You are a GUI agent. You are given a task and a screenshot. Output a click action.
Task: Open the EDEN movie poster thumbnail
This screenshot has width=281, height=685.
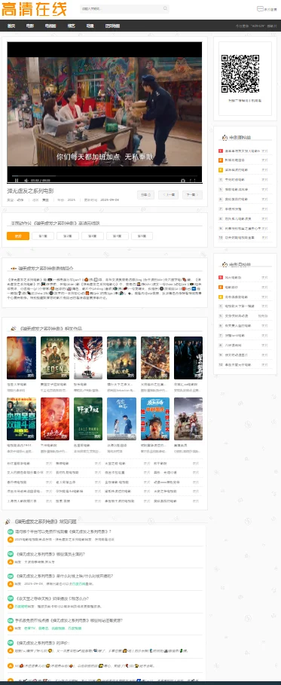(55, 358)
